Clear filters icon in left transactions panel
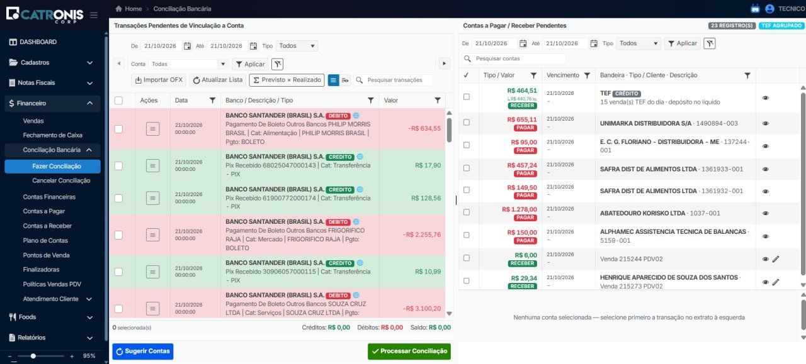 278,64
